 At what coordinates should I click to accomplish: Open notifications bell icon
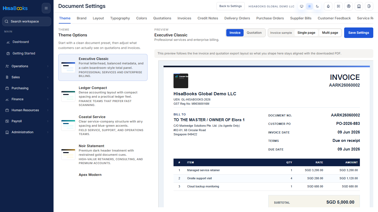(x=328, y=6)
